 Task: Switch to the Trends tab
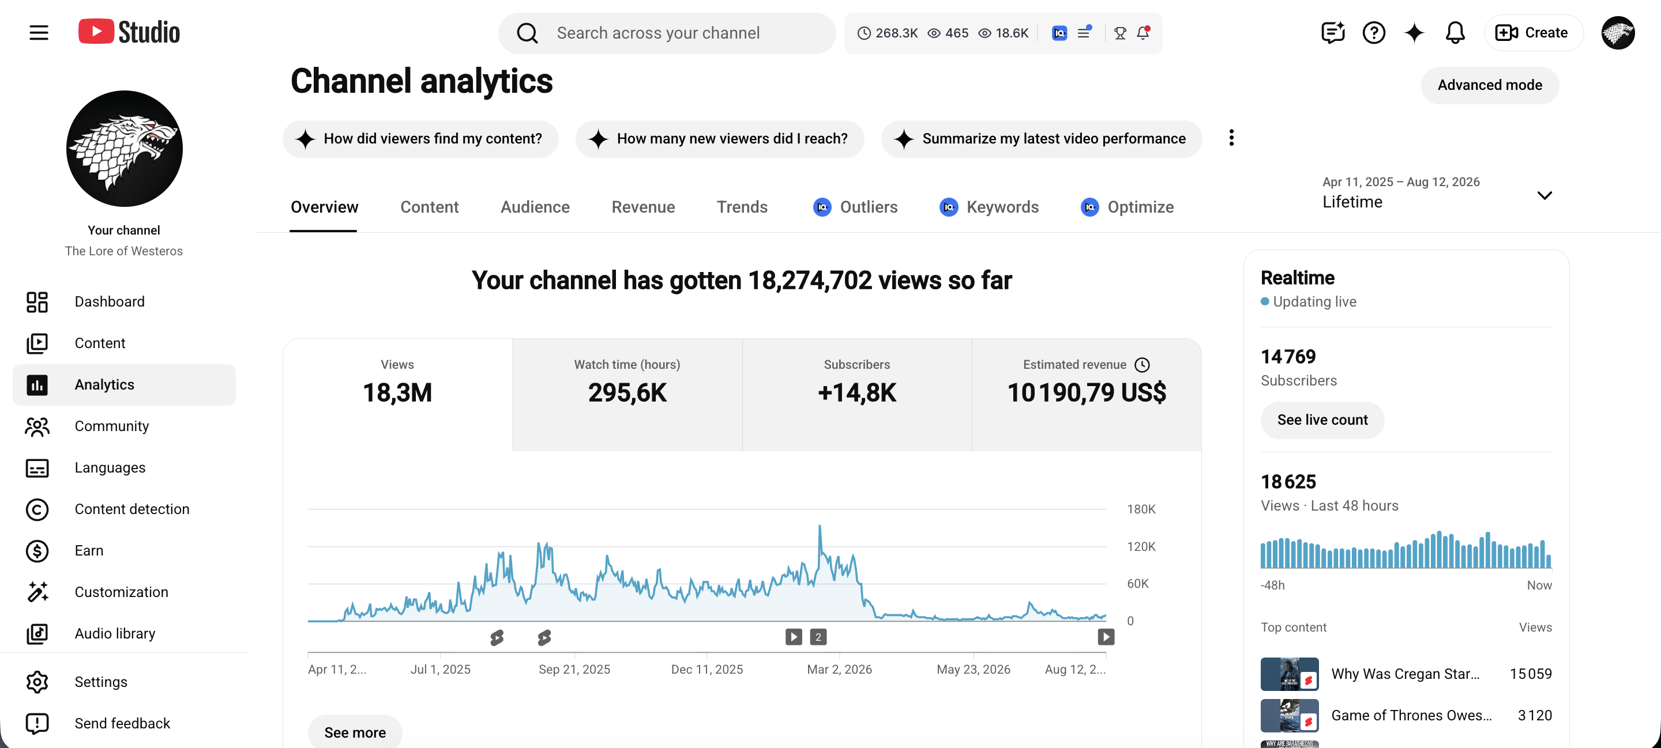pos(742,207)
